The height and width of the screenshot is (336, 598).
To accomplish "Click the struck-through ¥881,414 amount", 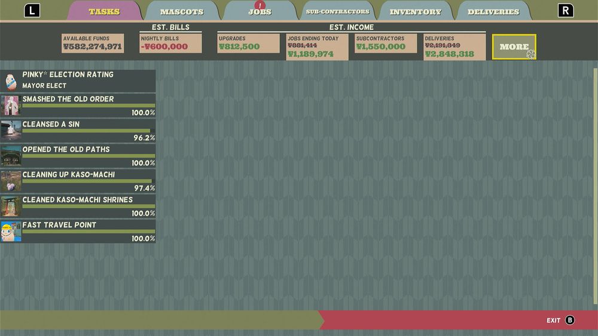I will [x=303, y=45].
